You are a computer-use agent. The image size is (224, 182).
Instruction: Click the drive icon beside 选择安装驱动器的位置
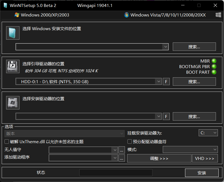13,102
